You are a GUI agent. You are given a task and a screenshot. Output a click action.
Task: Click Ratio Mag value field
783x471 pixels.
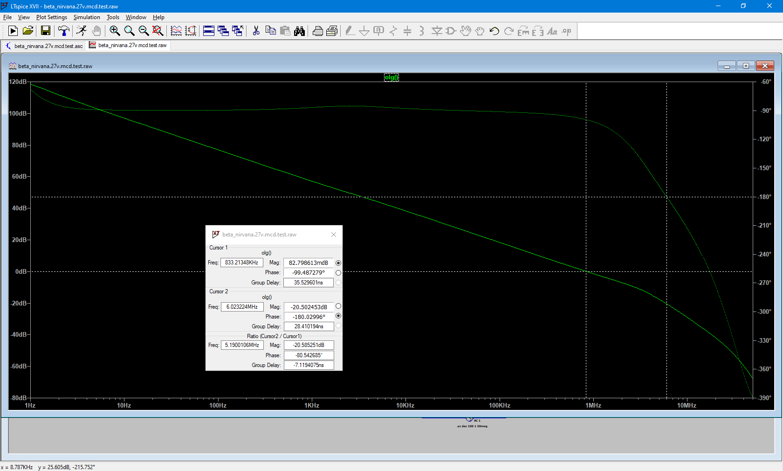(309, 345)
